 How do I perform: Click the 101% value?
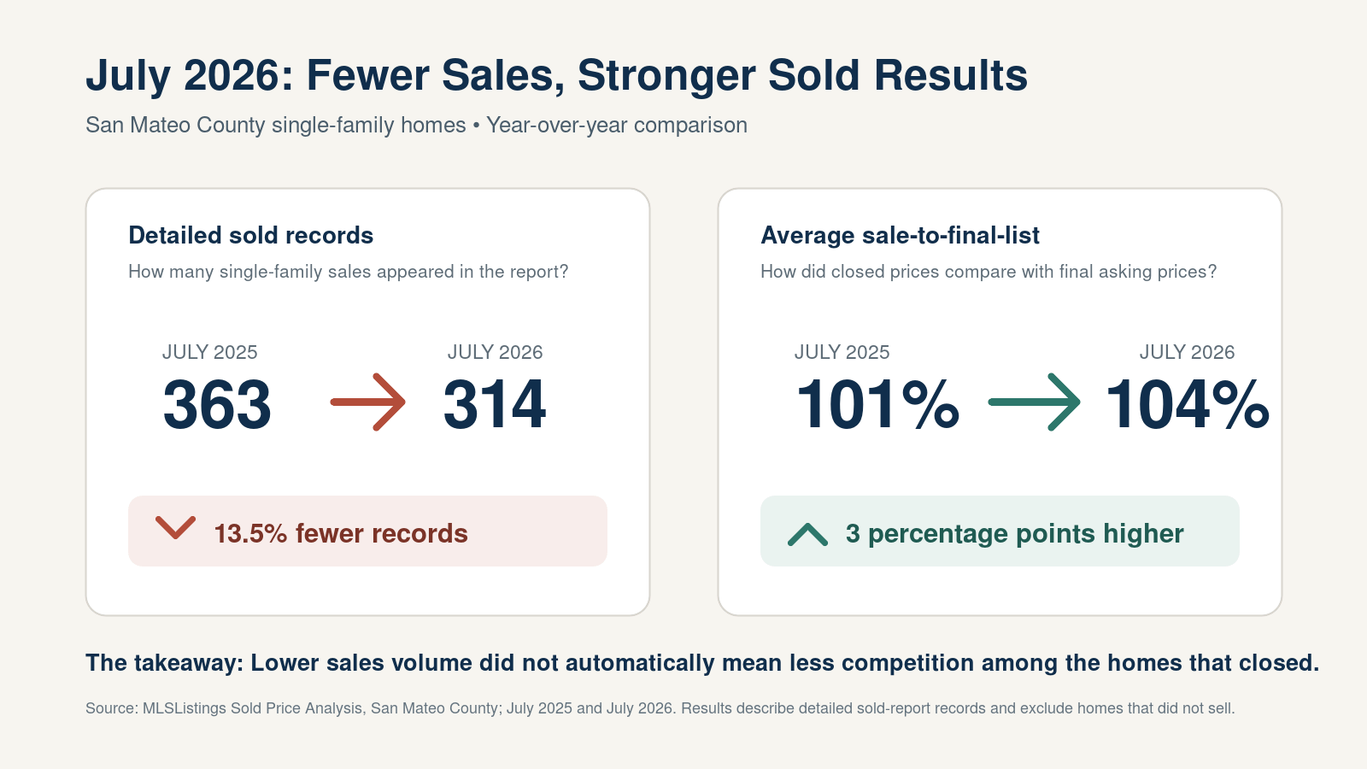[877, 404]
